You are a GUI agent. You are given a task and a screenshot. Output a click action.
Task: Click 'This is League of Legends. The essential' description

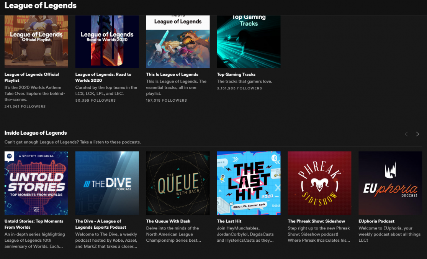click(x=176, y=87)
